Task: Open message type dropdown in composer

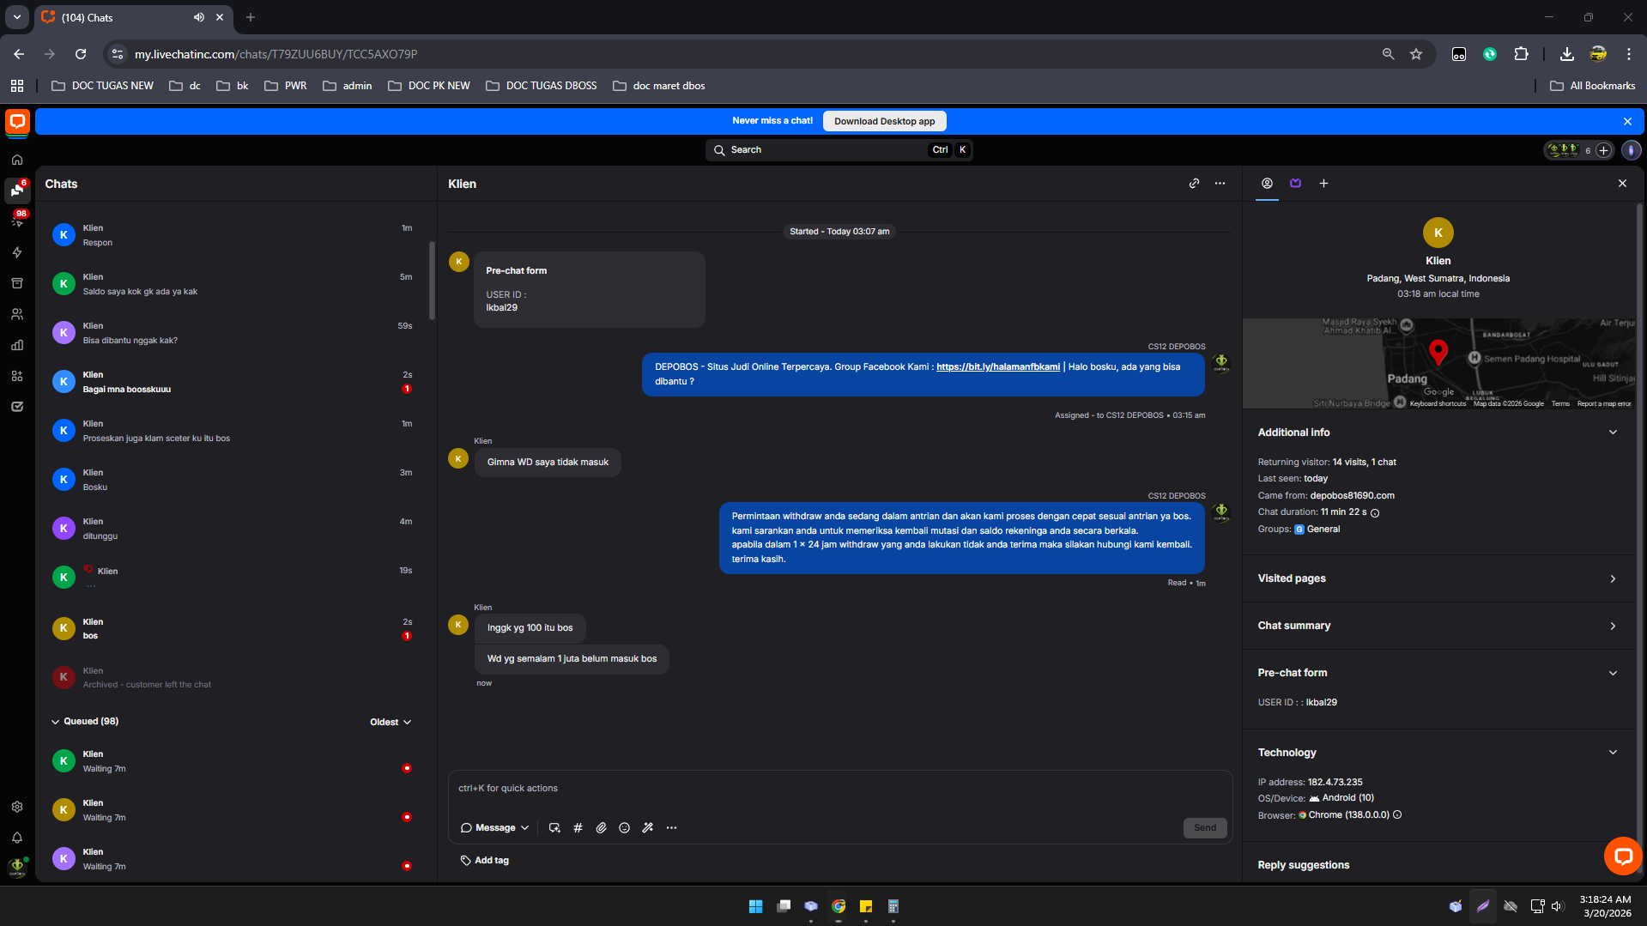Action: (495, 828)
